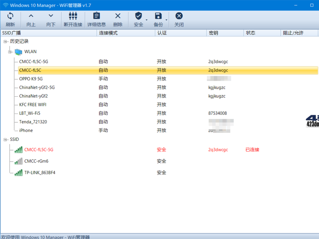319x239 pixels.
Task: Select iPhone hotspot profile
Action: point(26,130)
